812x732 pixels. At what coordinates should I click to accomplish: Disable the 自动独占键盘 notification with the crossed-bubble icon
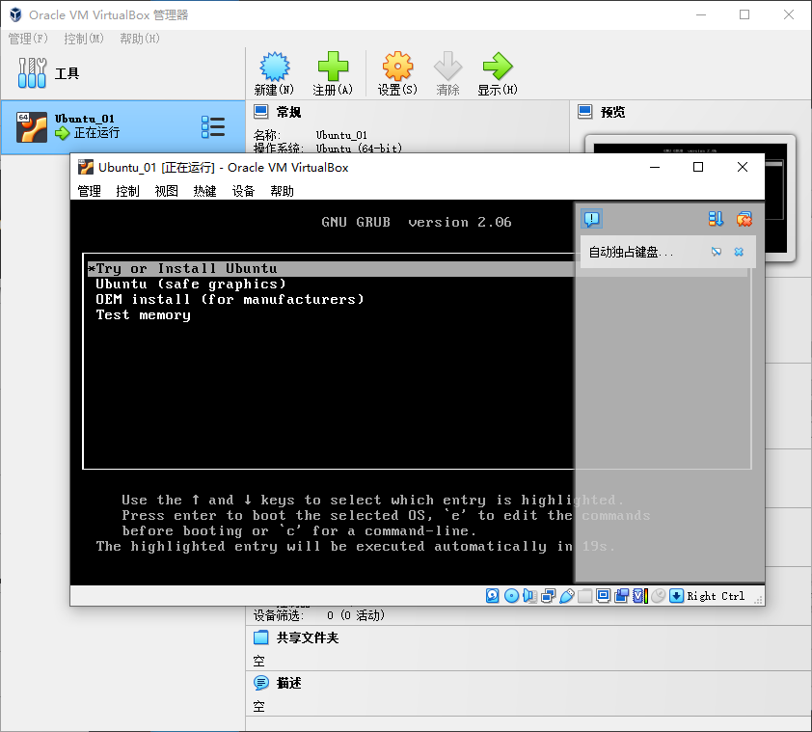pyautogui.click(x=717, y=252)
